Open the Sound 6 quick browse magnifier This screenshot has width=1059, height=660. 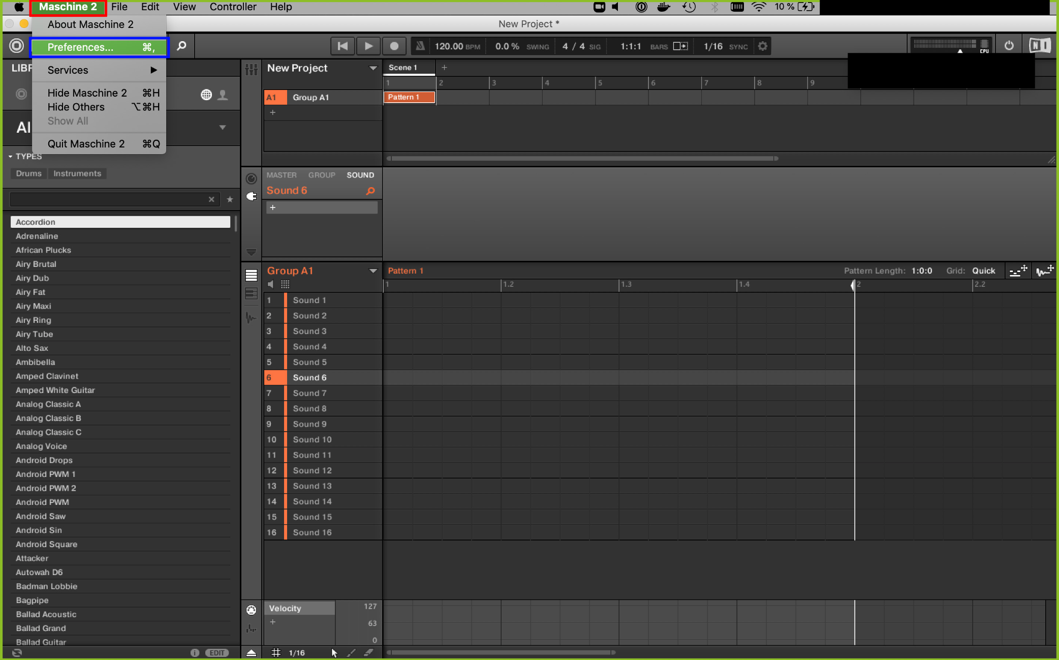(370, 191)
